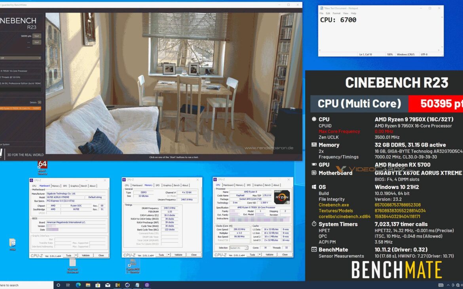Open Microsoft Edge from the taskbar
This screenshot has height=289, width=463.
click(x=79, y=285)
